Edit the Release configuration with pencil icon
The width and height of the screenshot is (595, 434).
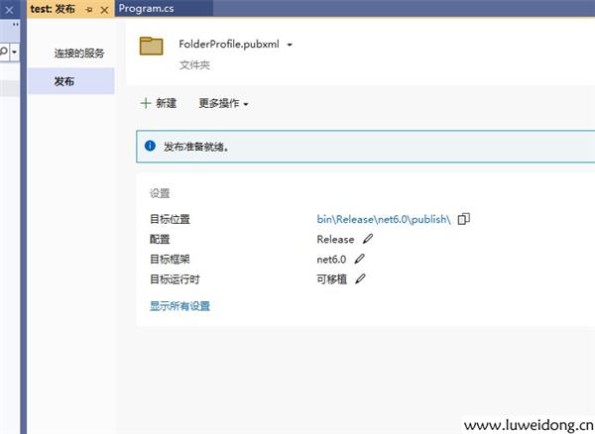pyautogui.click(x=368, y=239)
